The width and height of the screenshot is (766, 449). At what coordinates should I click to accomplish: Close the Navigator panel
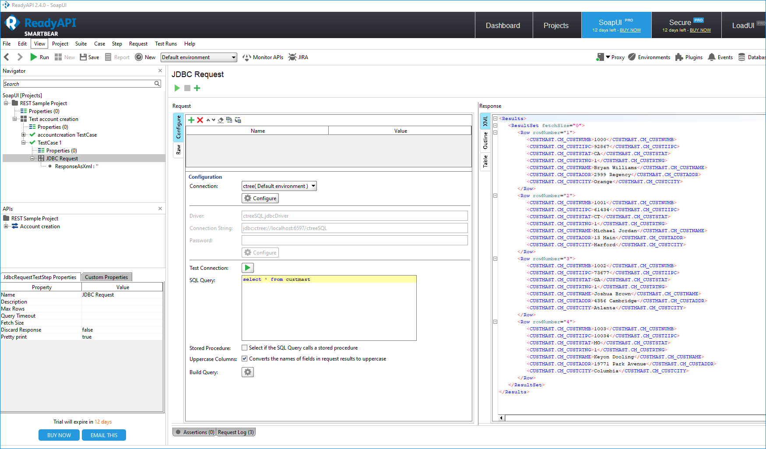(160, 71)
